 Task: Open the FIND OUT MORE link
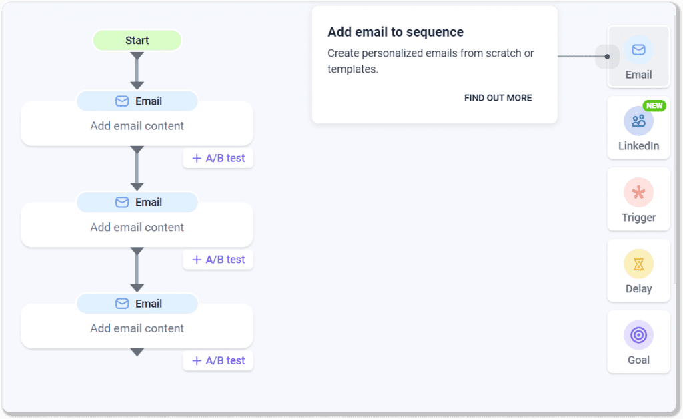pyautogui.click(x=498, y=97)
